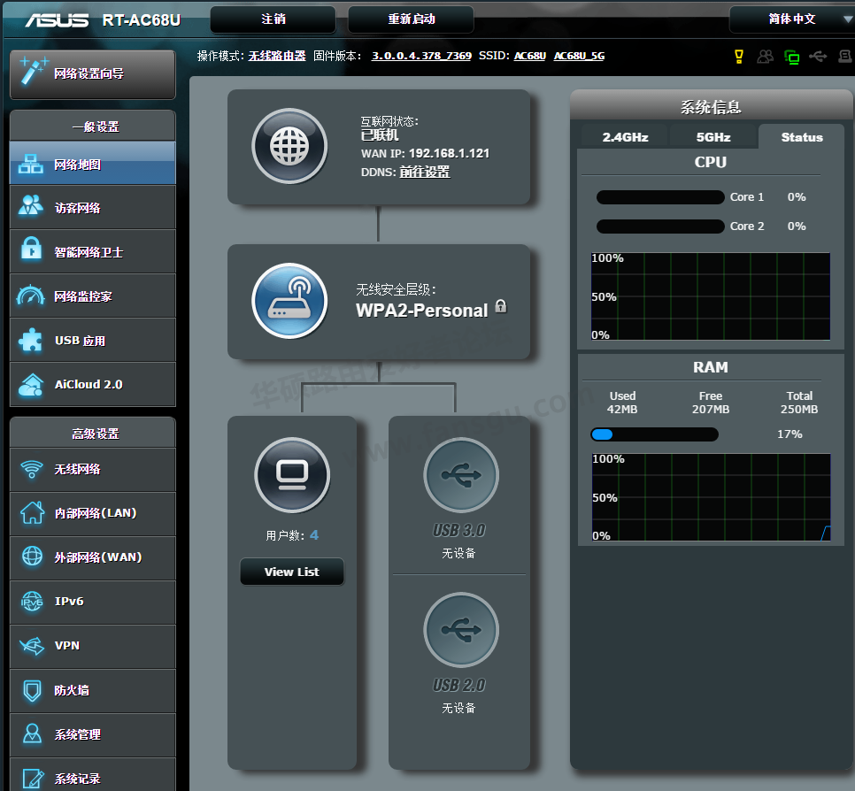Click the 网络监控家 gauge icon
The width and height of the screenshot is (855, 791).
(x=30, y=295)
